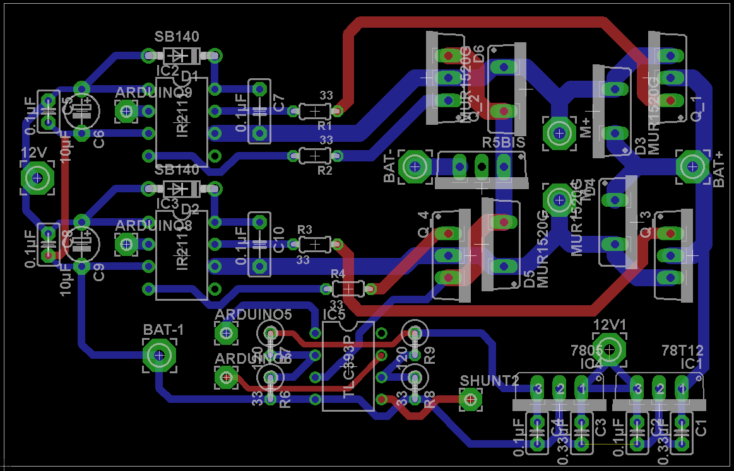Click the C3 designator label
The image size is (734, 471).
pos(600,427)
